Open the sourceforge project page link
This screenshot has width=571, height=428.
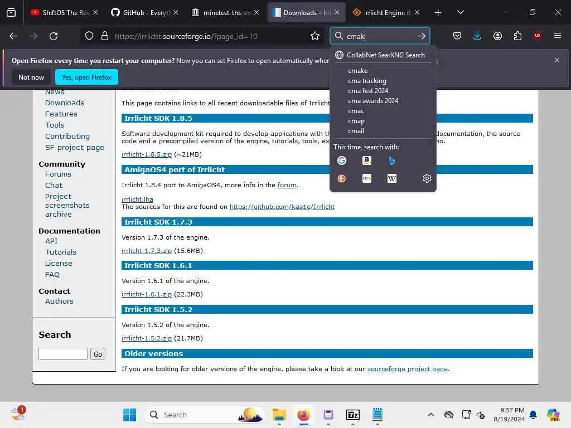pyautogui.click(x=408, y=369)
